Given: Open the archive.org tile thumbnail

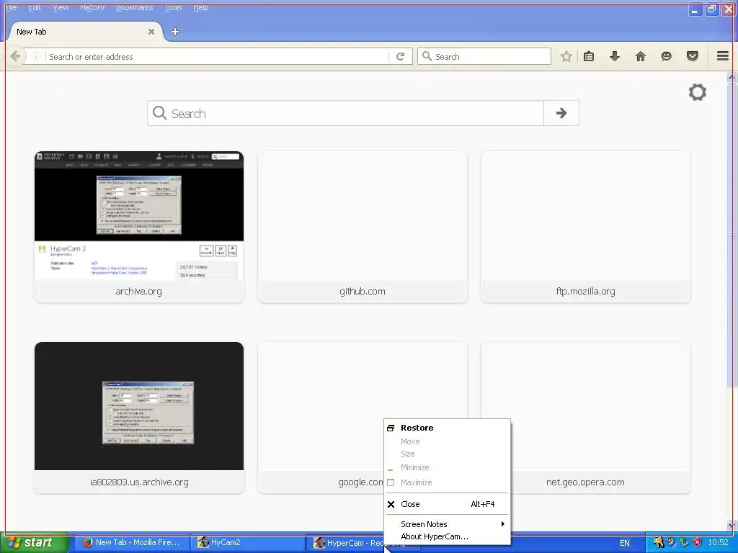Looking at the screenshot, I should [139, 215].
